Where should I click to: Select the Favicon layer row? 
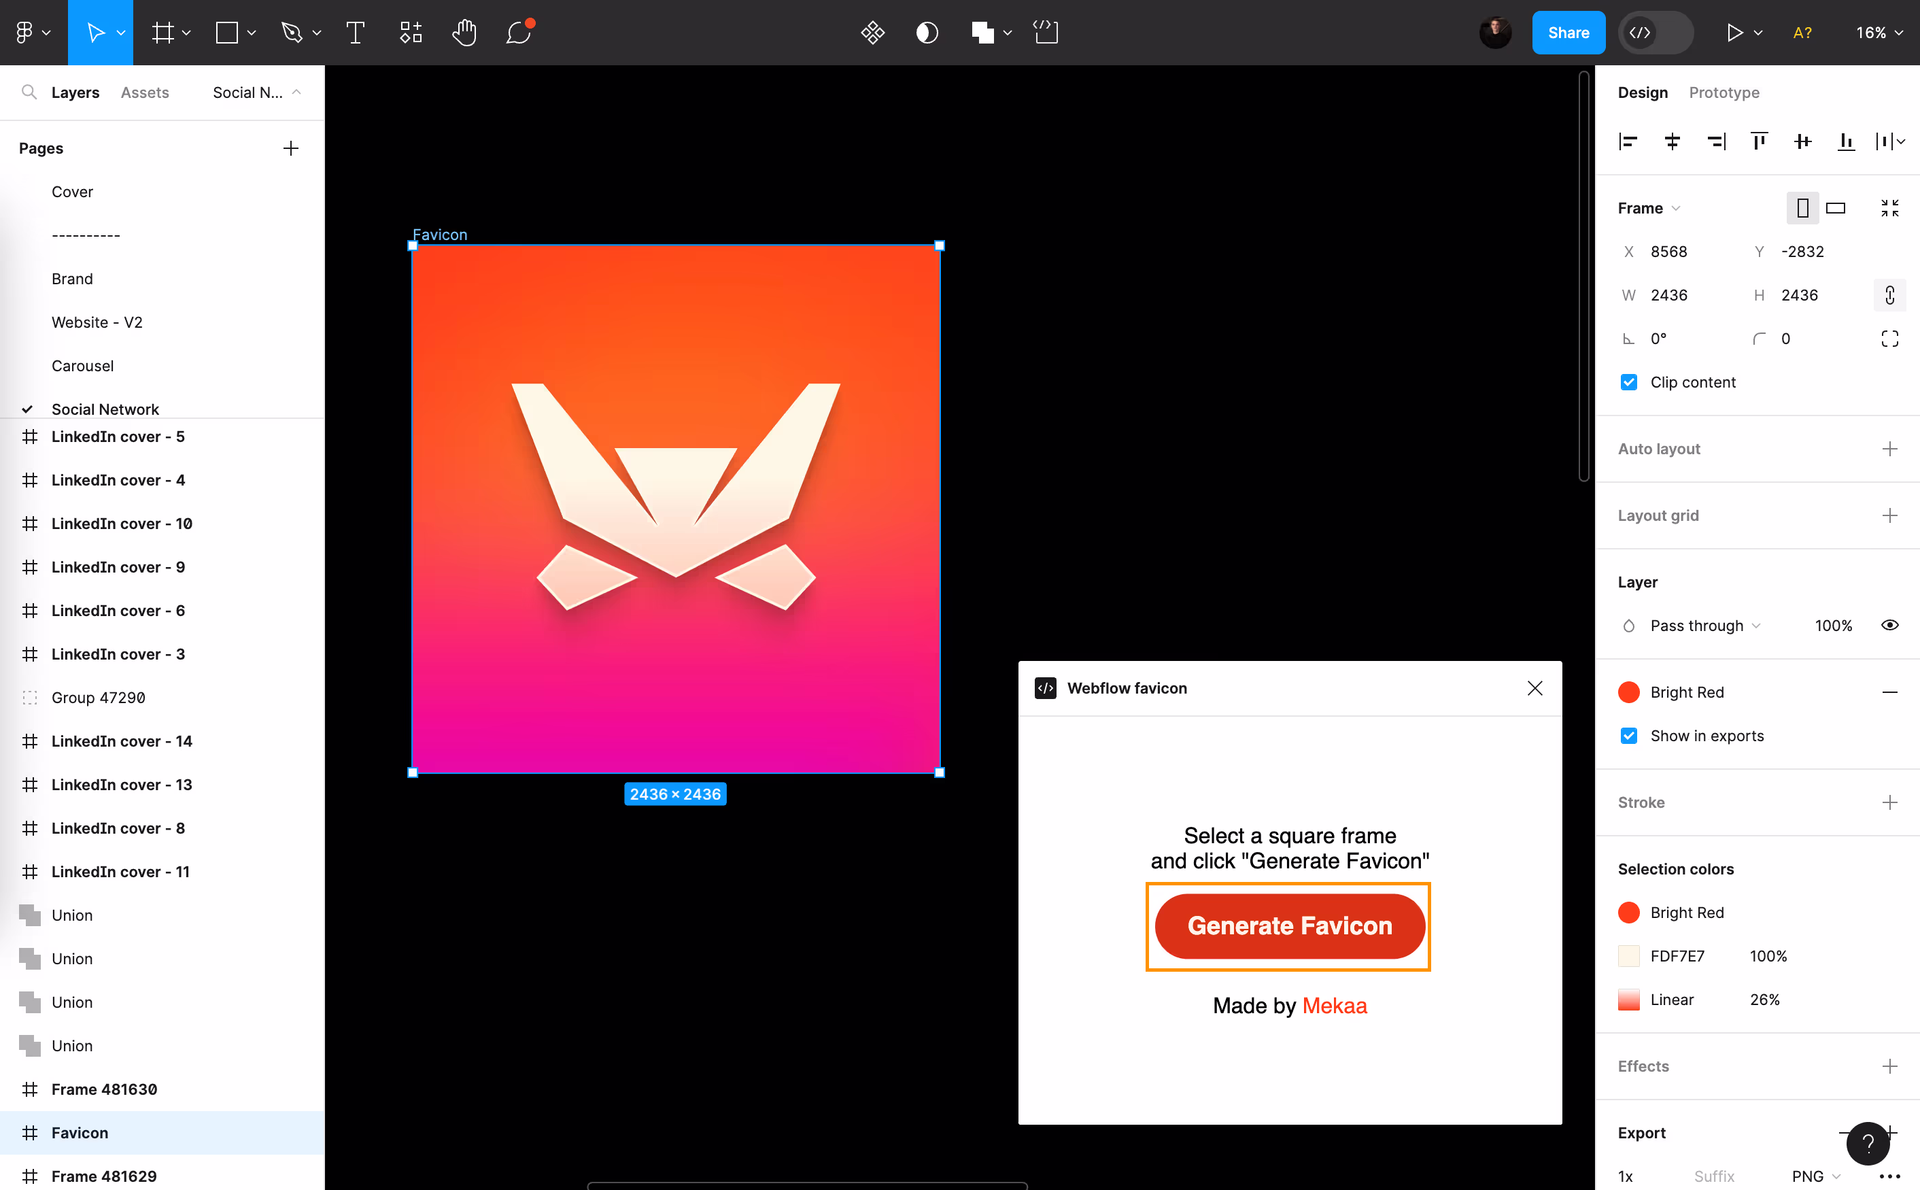point(162,1133)
